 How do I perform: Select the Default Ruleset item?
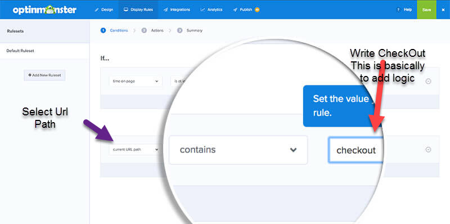tap(45, 51)
